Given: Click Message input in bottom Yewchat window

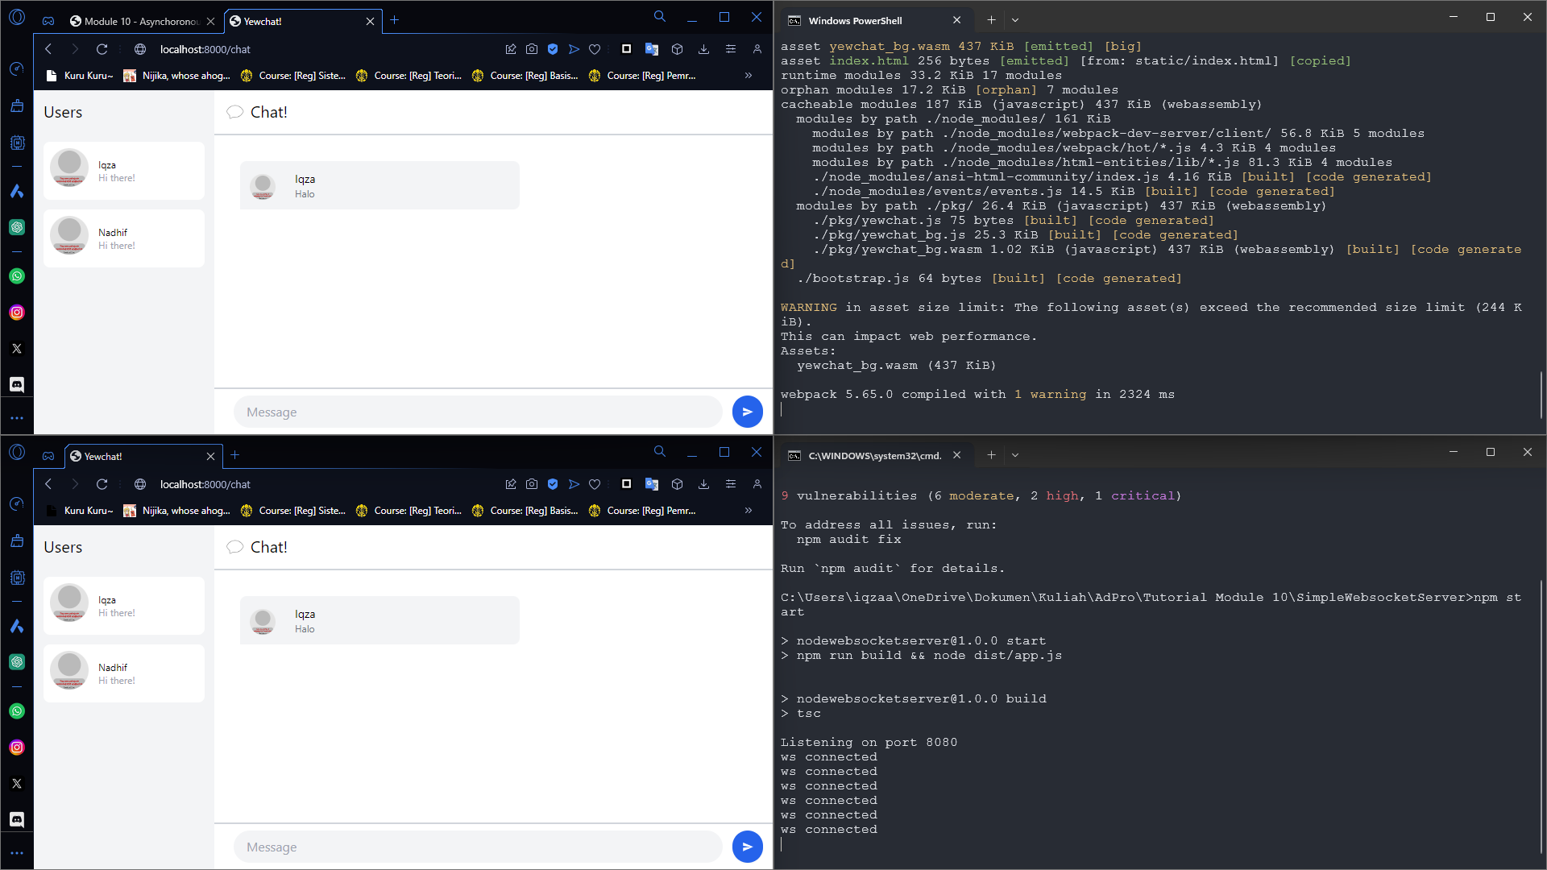Looking at the screenshot, I should click(478, 847).
